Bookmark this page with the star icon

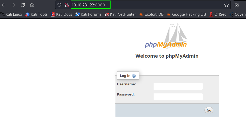click(226, 5)
